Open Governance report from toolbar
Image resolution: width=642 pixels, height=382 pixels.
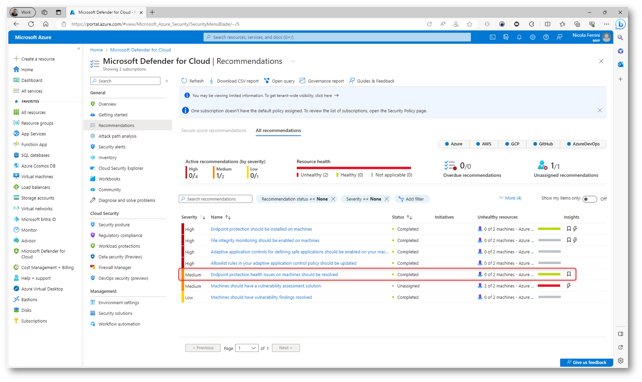coord(322,81)
